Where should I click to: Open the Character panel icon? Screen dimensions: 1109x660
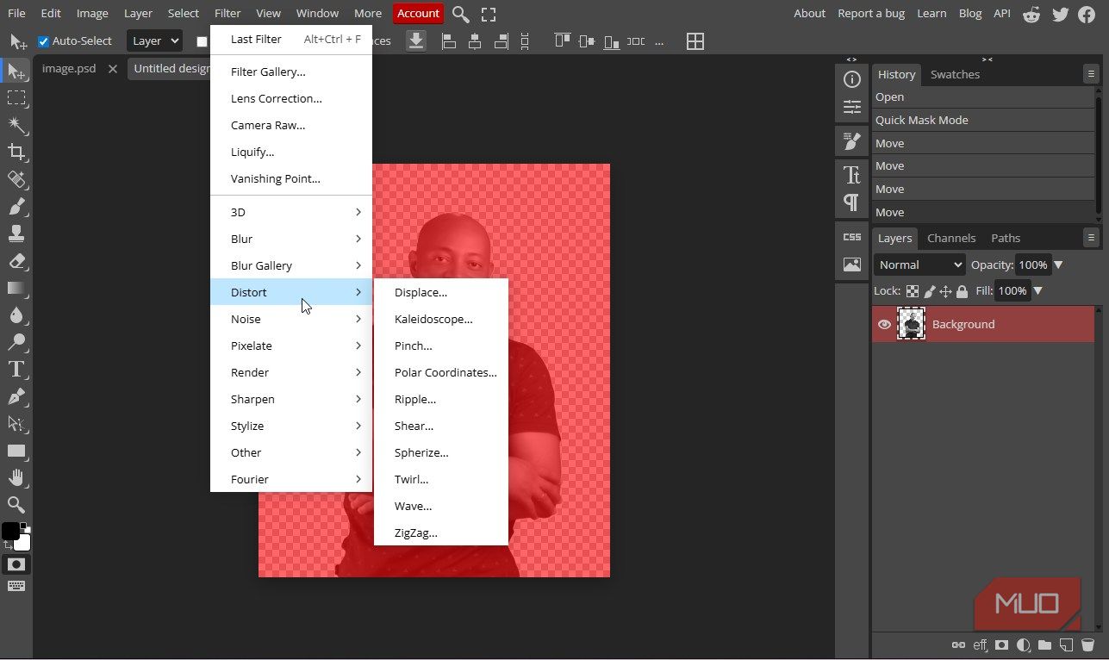pyautogui.click(x=852, y=175)
